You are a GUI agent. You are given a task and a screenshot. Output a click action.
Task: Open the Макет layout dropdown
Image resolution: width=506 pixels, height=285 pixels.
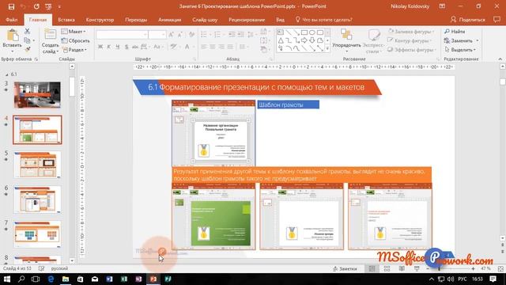(74, 32)
